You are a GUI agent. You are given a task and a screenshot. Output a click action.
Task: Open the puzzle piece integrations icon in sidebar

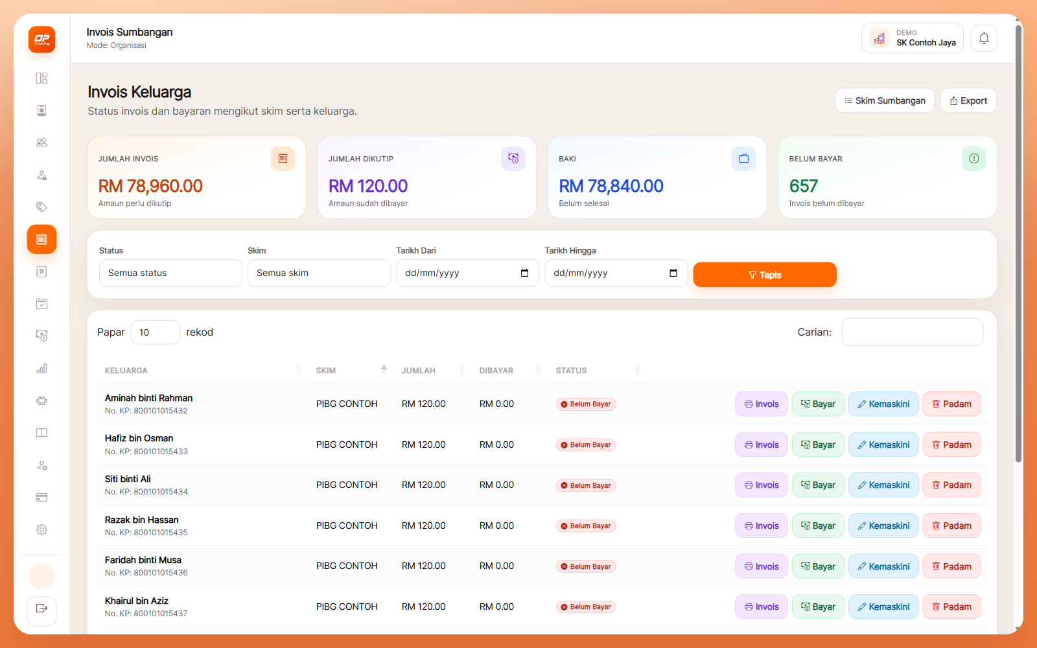[41, 400]
